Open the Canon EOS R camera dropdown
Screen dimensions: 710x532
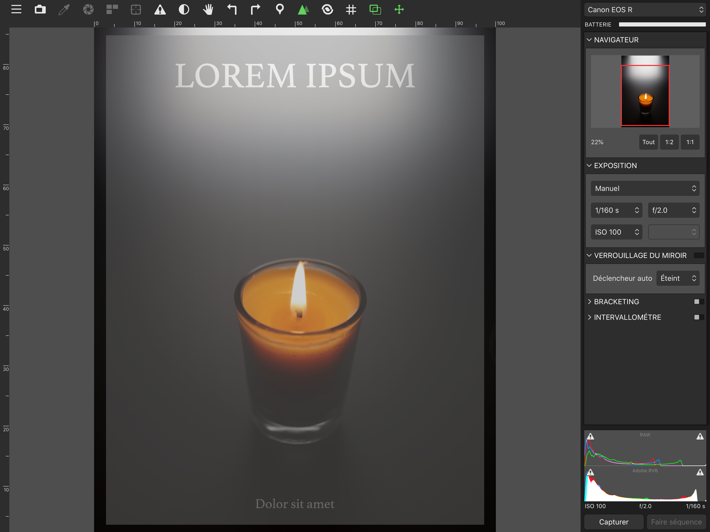645,10
